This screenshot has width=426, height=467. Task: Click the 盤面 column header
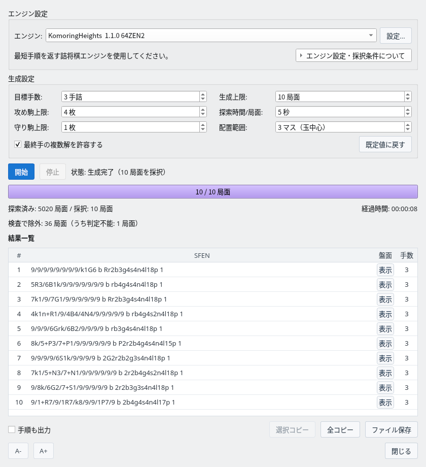coord(385,255)
